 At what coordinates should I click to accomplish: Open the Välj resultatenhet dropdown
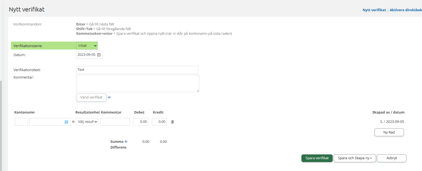87,122
